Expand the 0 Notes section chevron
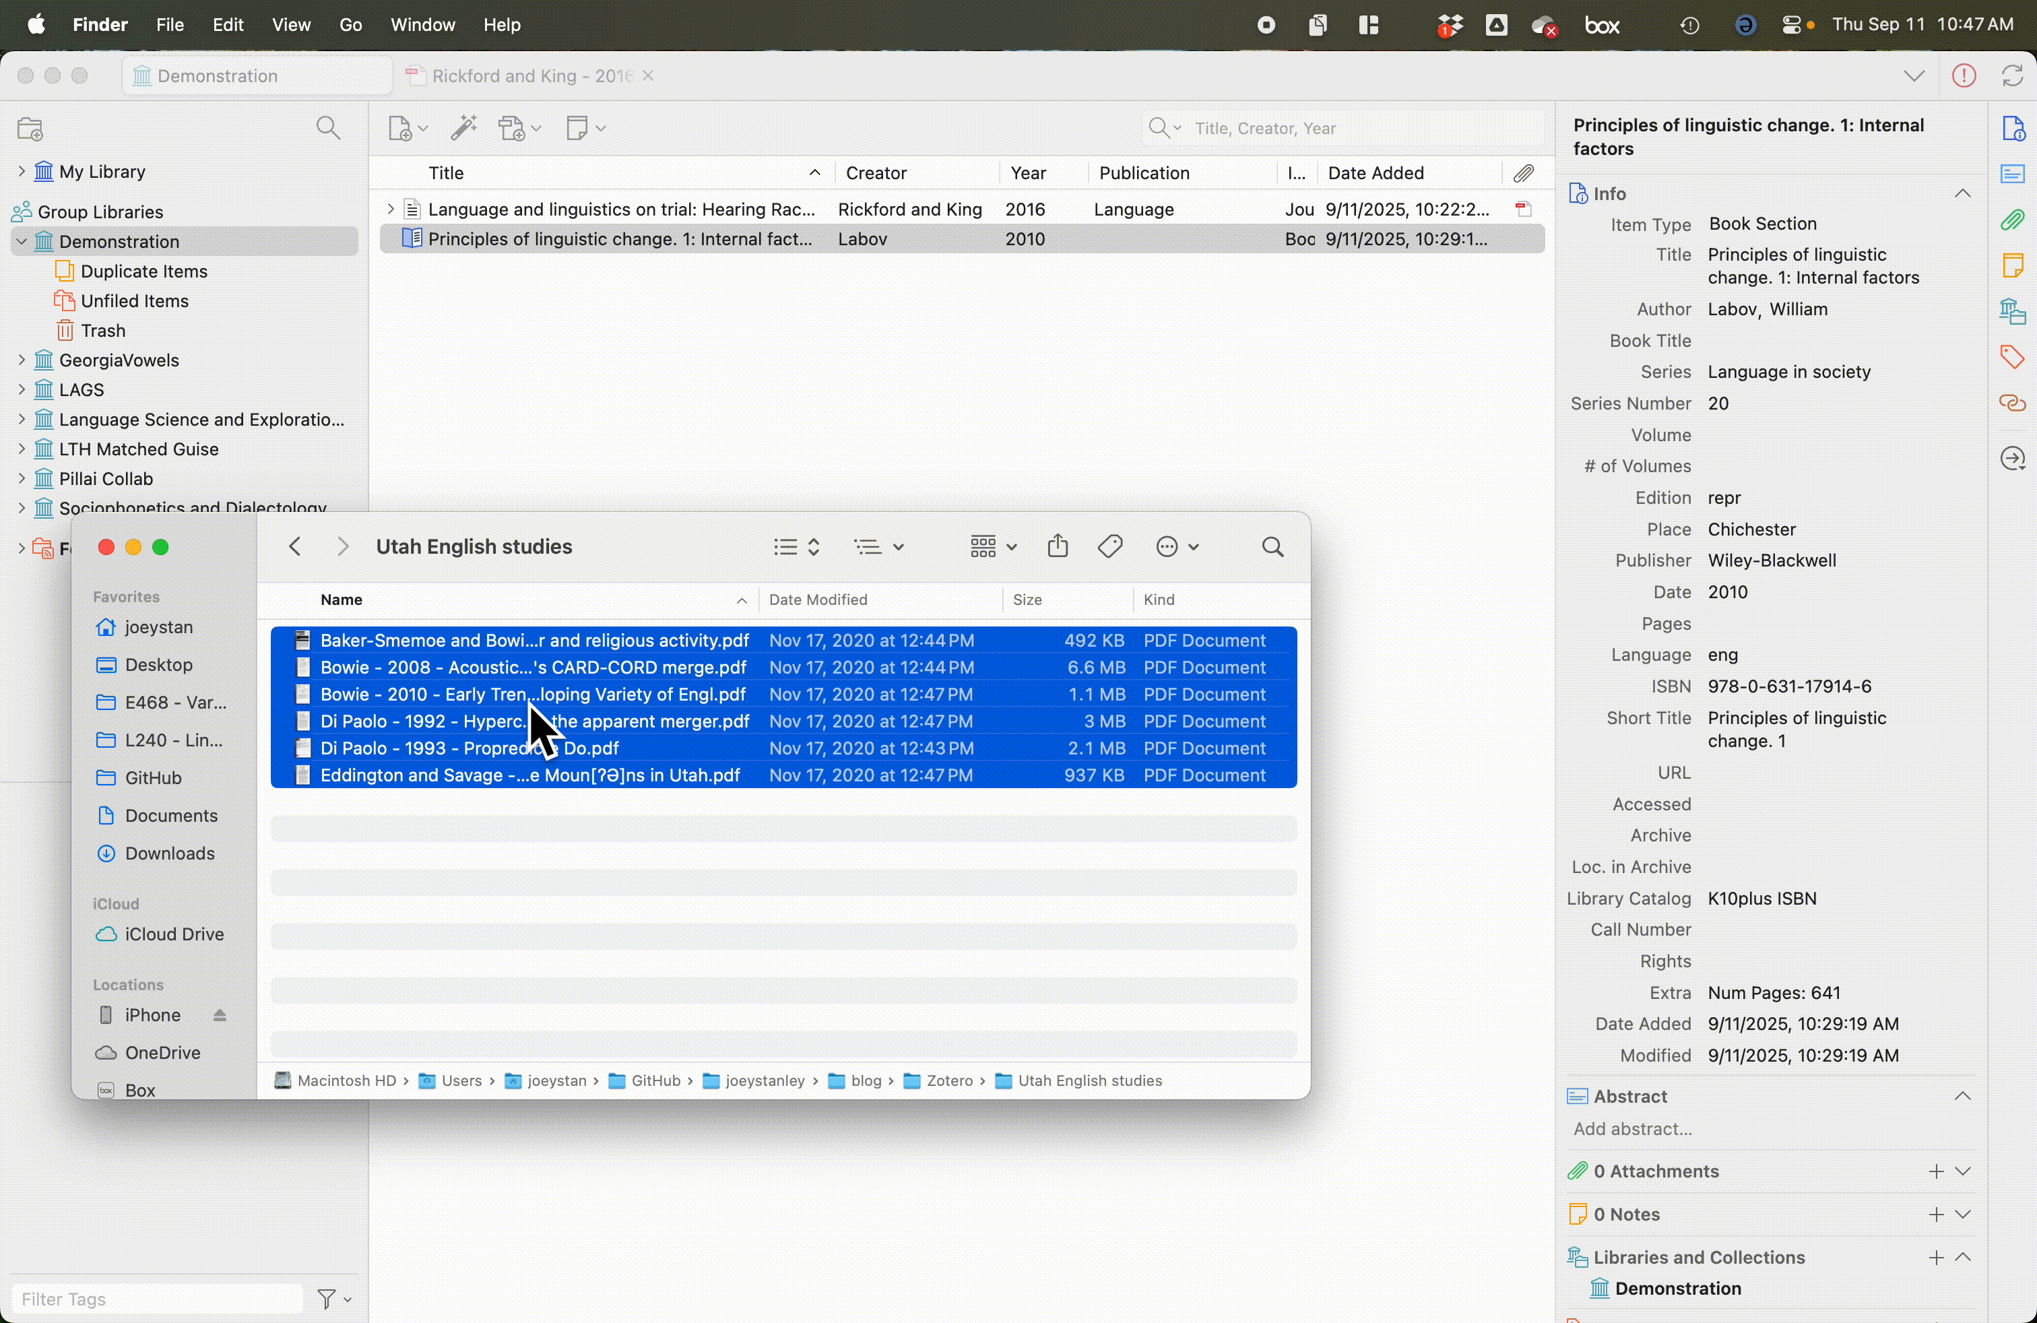 (1964, 1215)
